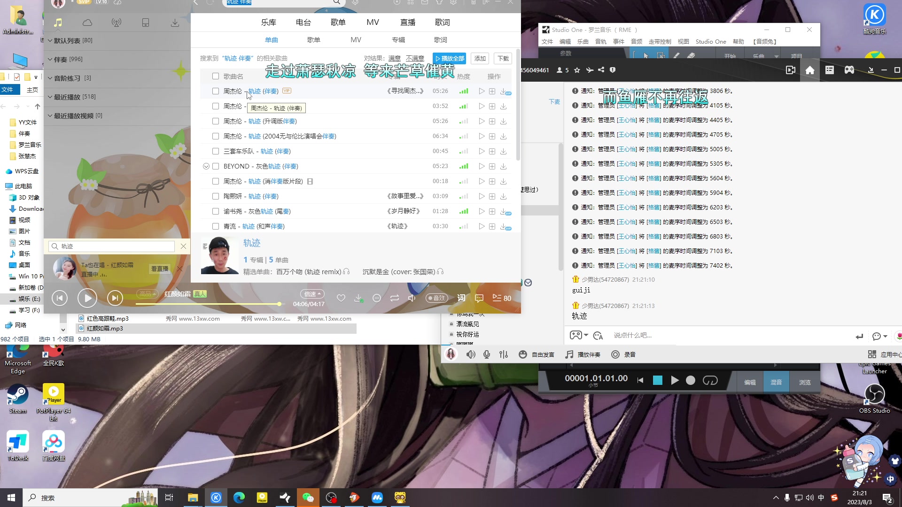Click the home icon in YY toolbar
The height and width of the screenshot is (507, 902).
click(810, 70)
